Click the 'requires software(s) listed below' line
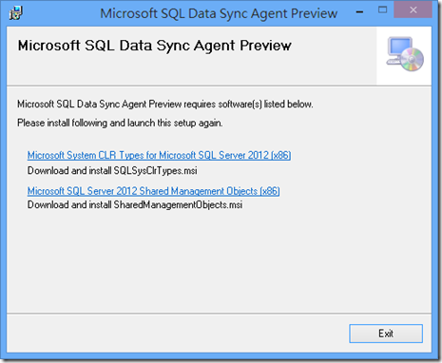This screenshot has height=363, width=442. 165,105
